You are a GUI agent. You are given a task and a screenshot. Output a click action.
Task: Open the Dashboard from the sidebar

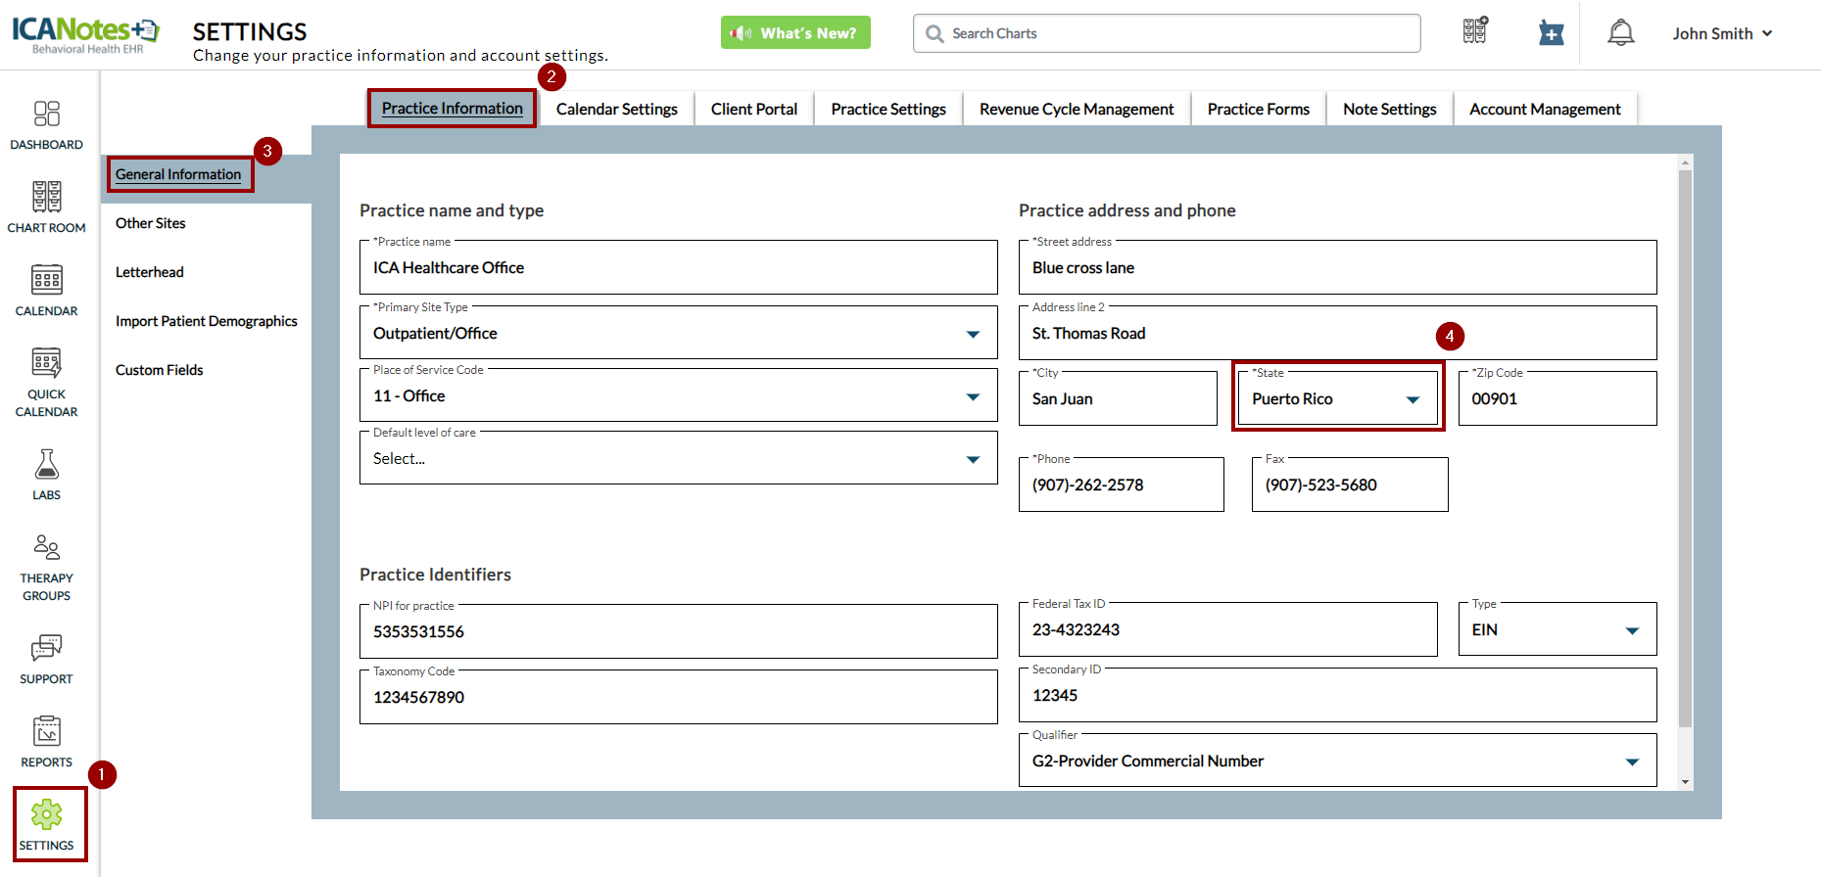46,115
